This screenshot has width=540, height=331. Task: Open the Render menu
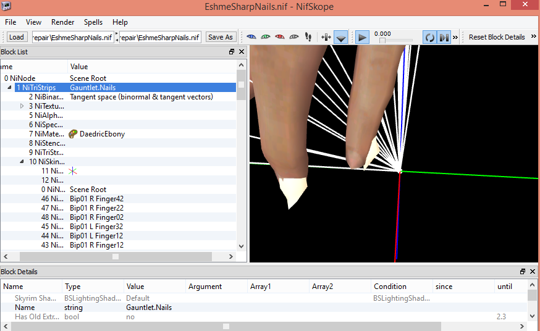(x=62, y=22)
